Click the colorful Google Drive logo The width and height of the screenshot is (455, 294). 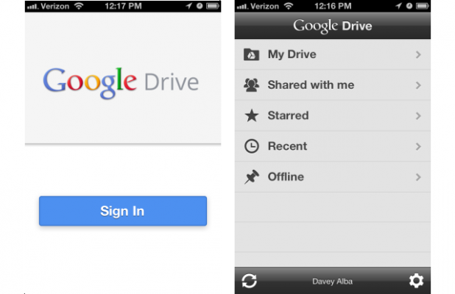tap(121, 83)
